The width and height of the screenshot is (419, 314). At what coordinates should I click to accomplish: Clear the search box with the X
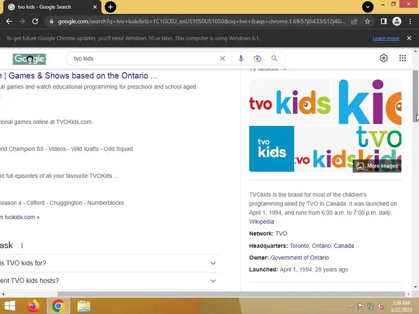tap(223, 58)
